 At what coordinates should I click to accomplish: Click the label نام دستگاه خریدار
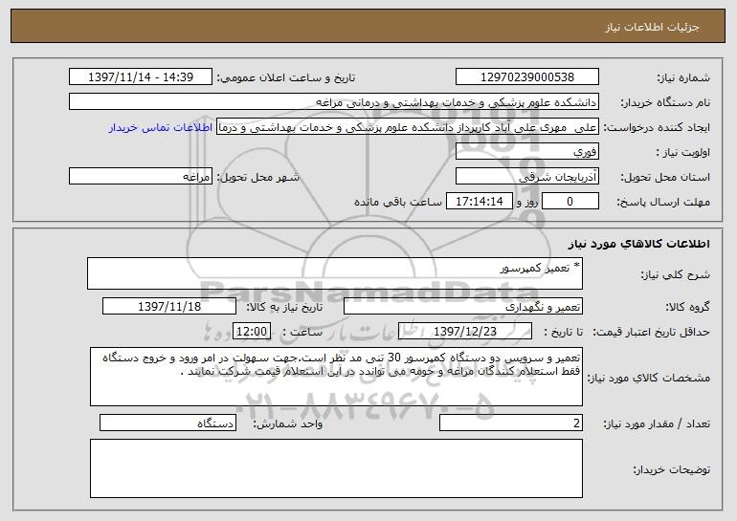click(665, 103)
